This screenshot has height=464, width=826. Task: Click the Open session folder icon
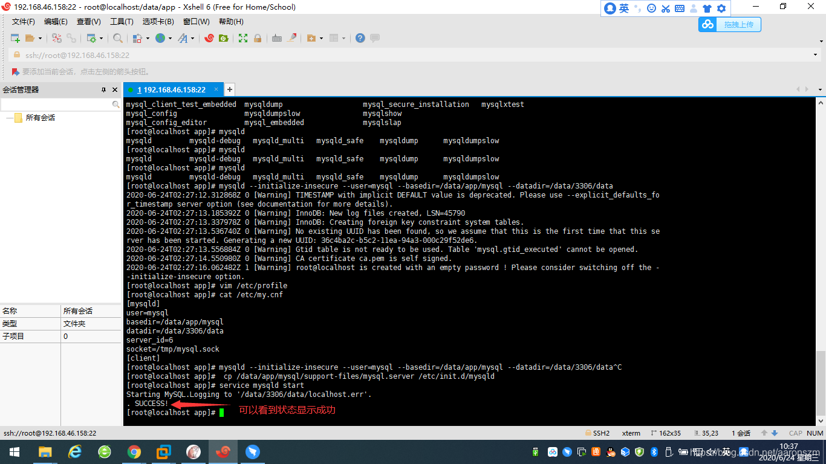30,38
